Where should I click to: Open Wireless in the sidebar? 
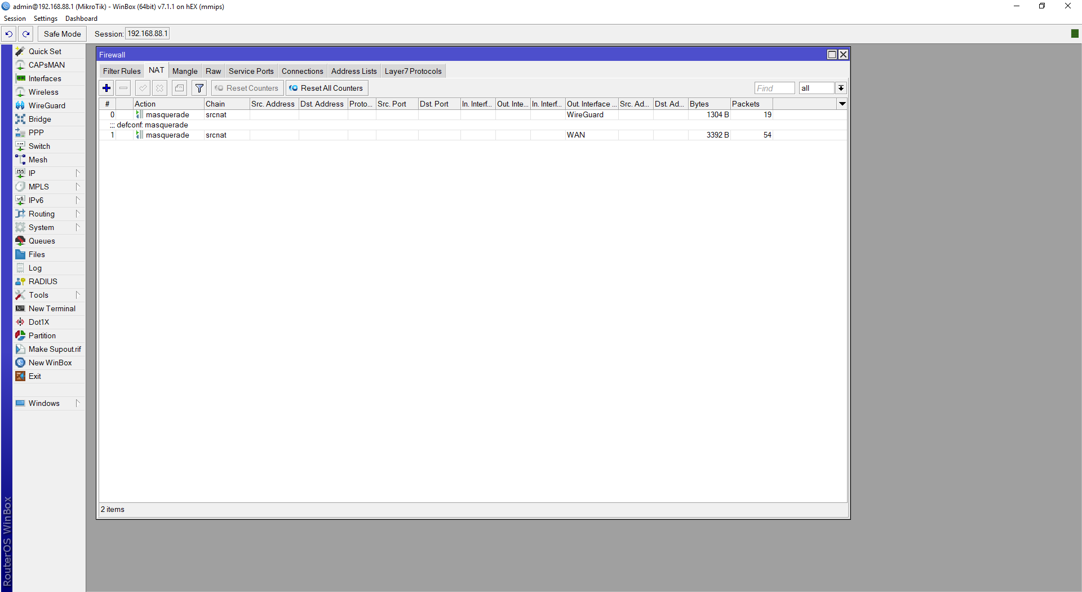tap(49, 92)
